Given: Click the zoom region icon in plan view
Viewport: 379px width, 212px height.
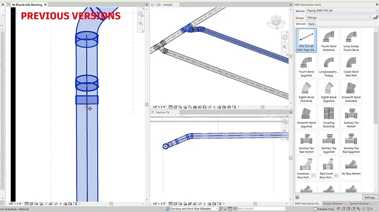Looking at the screenshot, I should pos(141,24).
